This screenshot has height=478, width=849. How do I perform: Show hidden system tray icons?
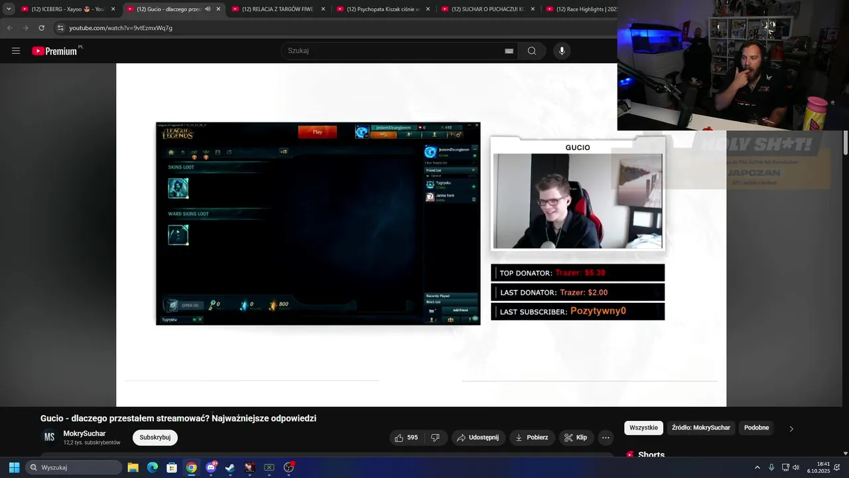pyautogui.click(x=757, y=467)
